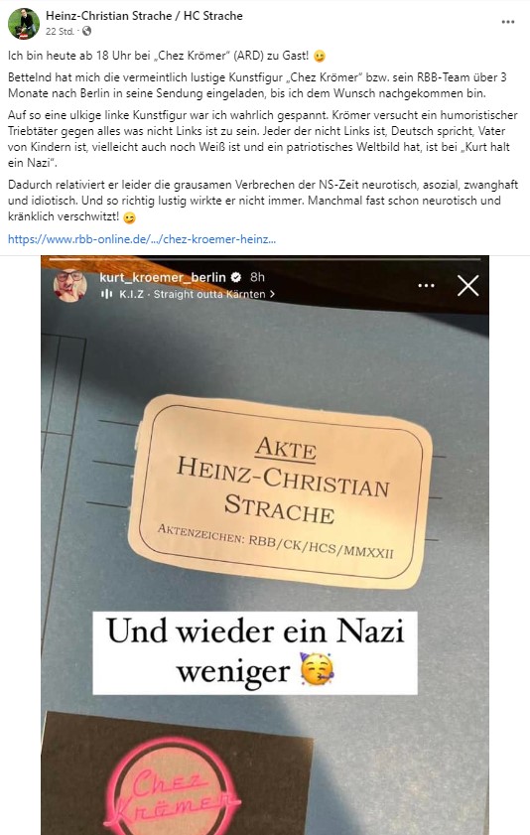Open kurt_kroemer_berlin username
Viewport: 530px width, 835px height.
tap(163, 277)
